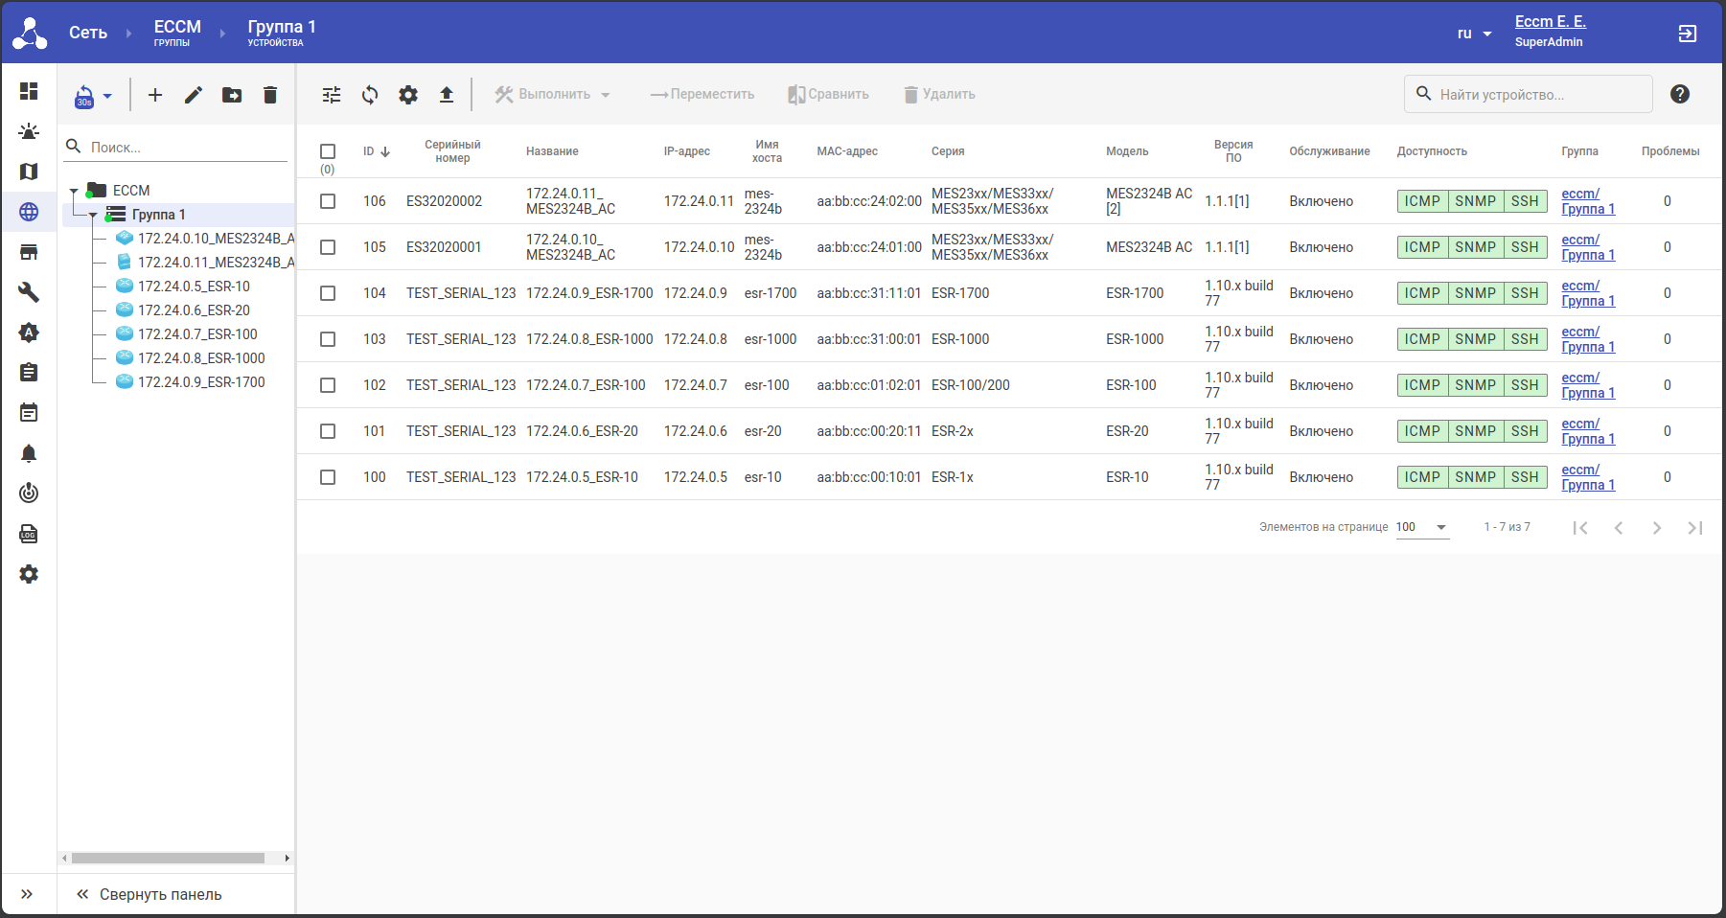Open the map view sidebar icon
This screenshot has height=918, width=1726.
point(29,172)
